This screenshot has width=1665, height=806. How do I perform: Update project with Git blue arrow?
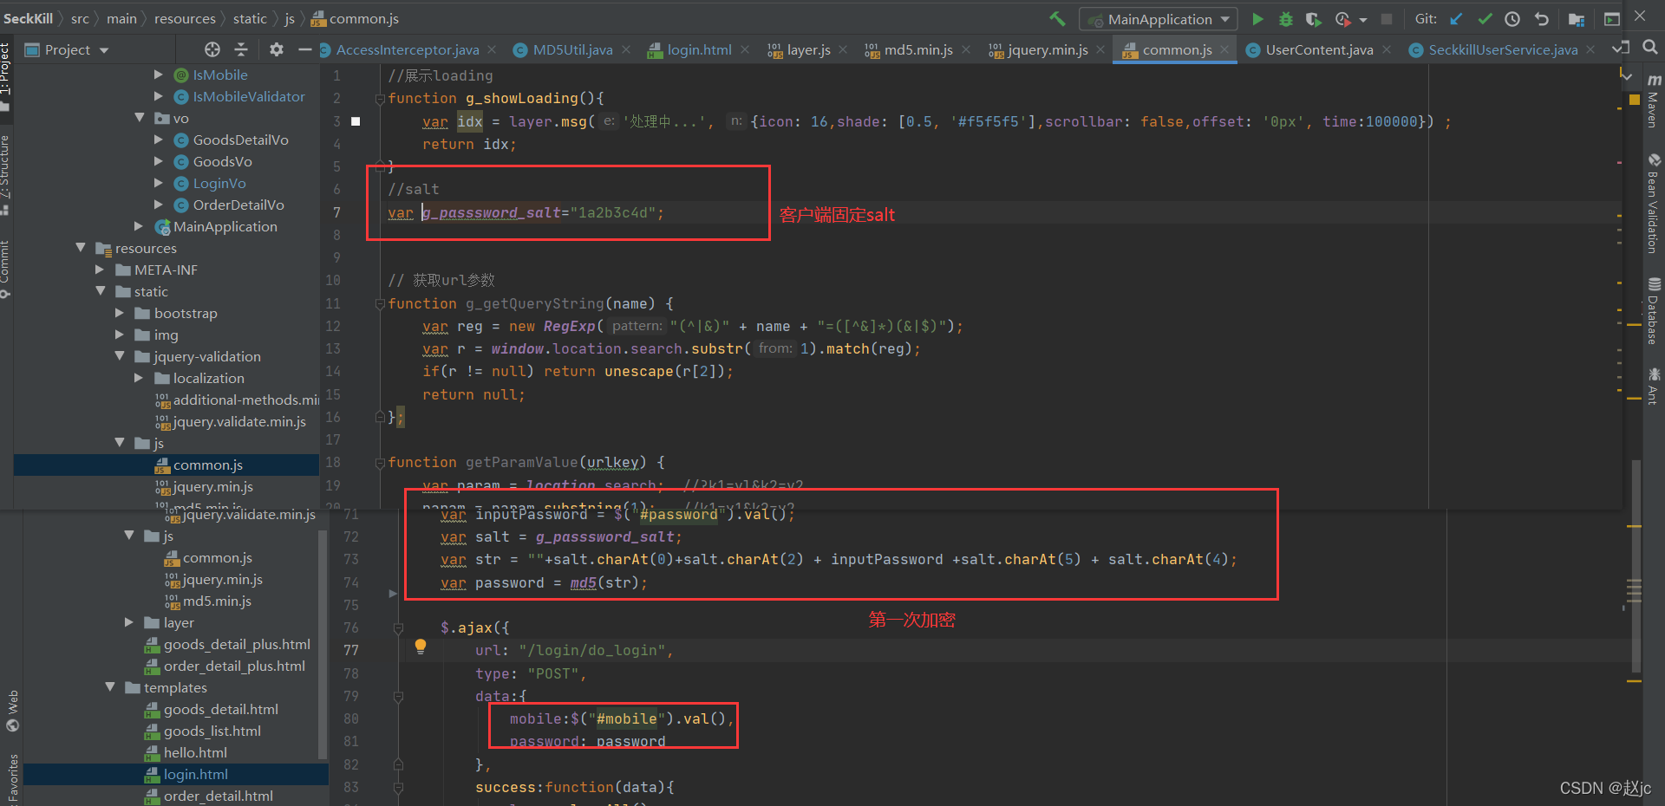(1456, 18)
